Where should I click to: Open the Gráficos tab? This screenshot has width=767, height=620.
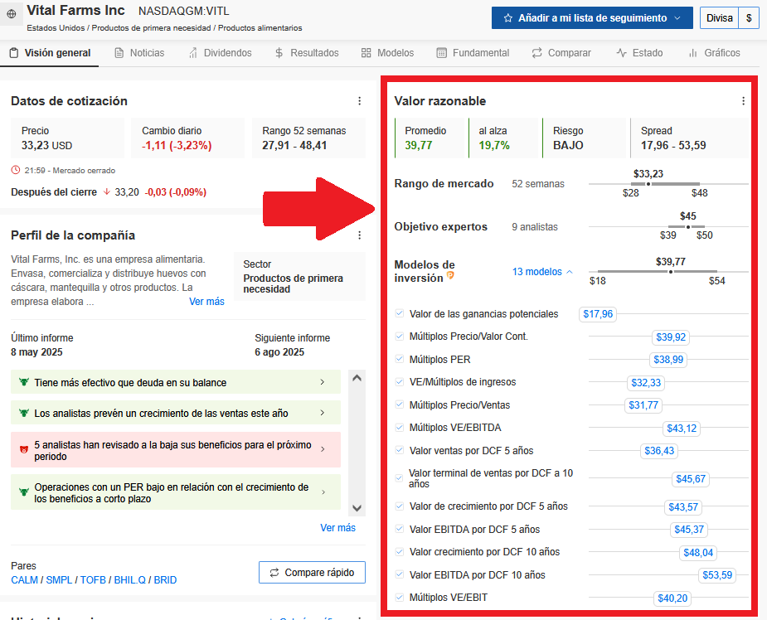(714, 53)
